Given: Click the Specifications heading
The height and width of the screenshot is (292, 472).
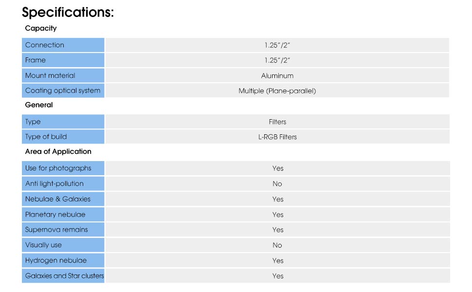Looking at the screenshot, I should click(x=68, y=12).
